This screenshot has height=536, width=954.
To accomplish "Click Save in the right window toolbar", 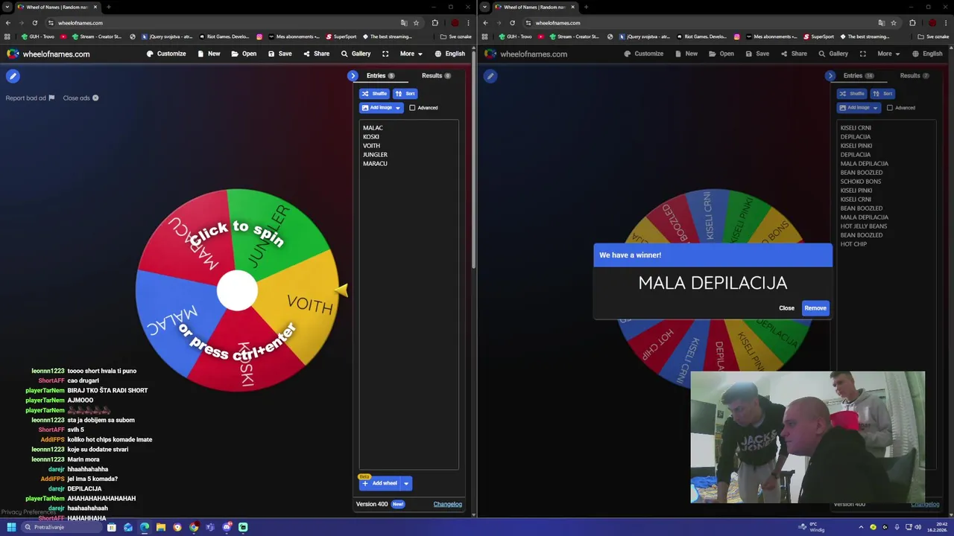I will 757,54.
